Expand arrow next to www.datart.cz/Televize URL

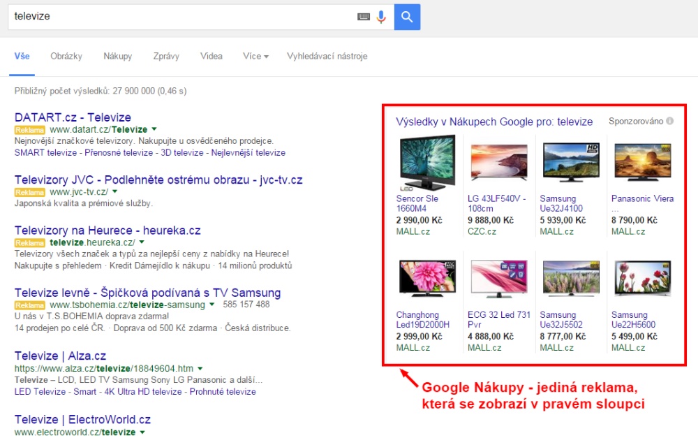[x=154, y=129]
